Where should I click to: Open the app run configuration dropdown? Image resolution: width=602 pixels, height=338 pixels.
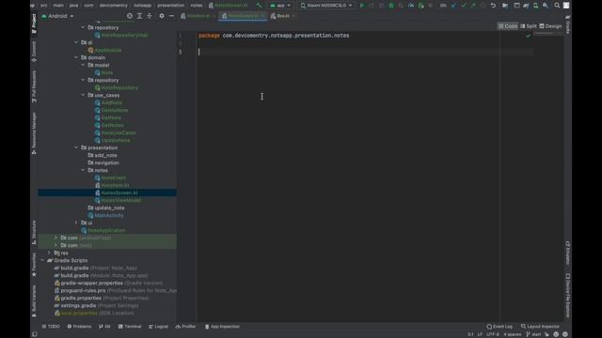pos(280,6)
